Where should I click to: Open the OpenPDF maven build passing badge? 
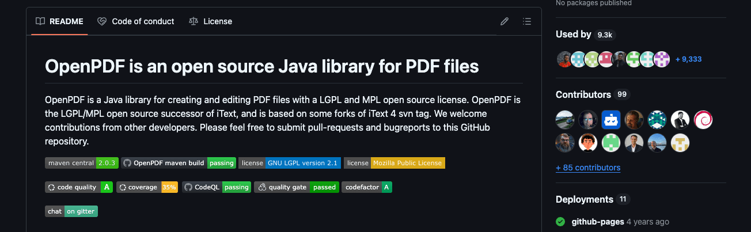pyautogui.click(x=179, y=163)
